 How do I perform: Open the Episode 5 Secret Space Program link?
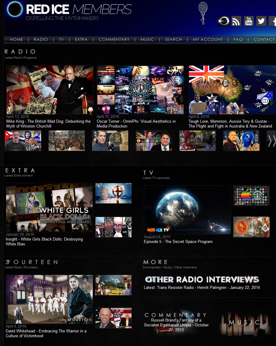[178, 242]
